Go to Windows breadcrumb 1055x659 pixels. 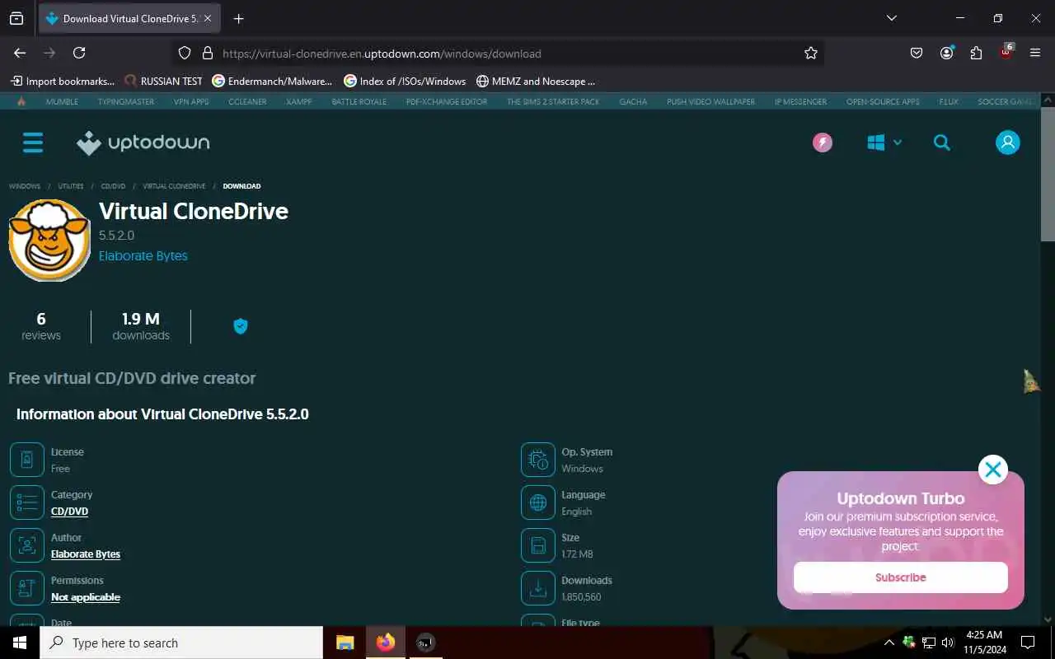tap(25, 186)
